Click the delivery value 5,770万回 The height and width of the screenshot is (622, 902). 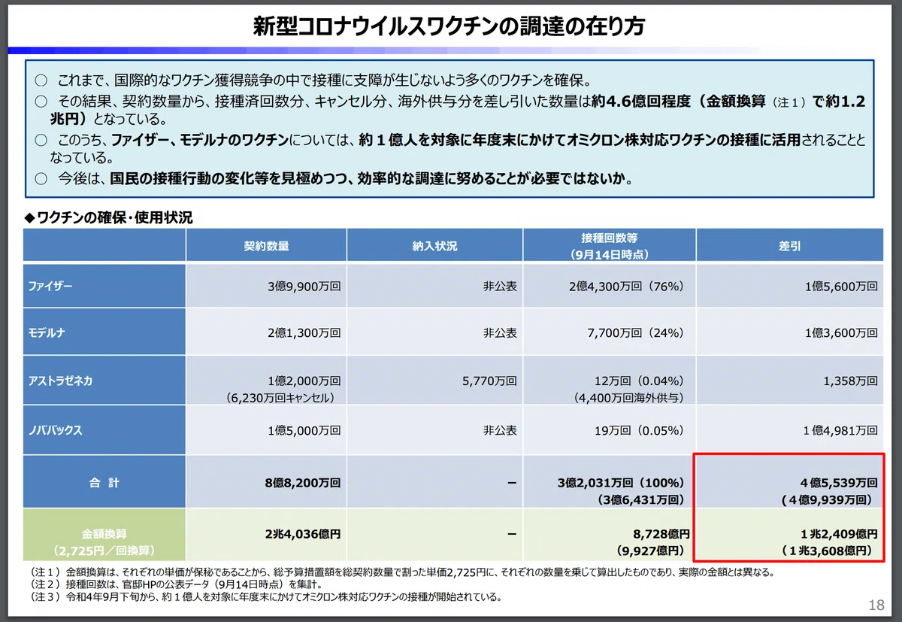[489, 381]
